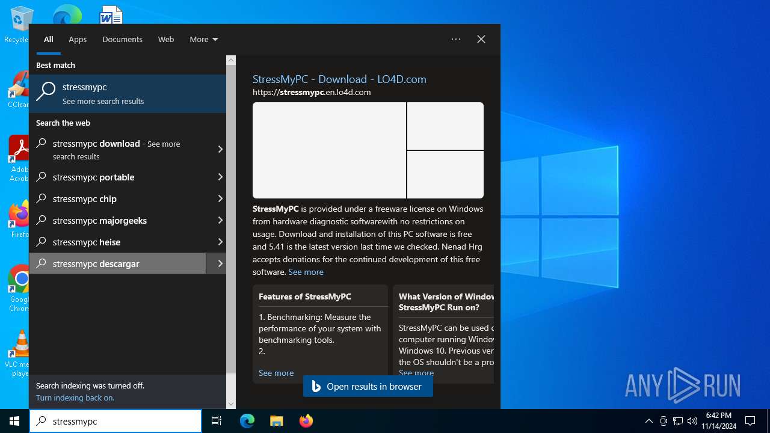Open the More filter dropdown
This screenshot has width=770, height=433.
(204, 39)
